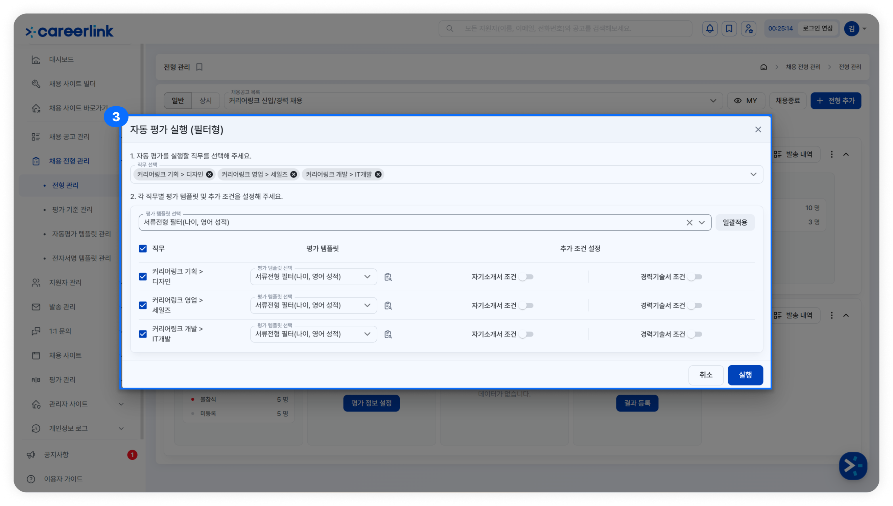Click the search magnifier icon

tap(450, 28)
